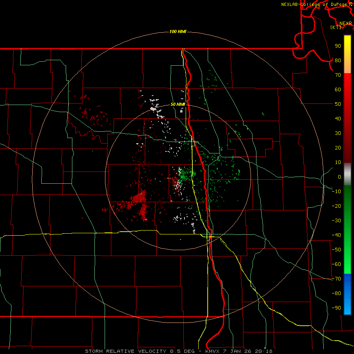Viewport: 354px width, 354px height.
Task: Select the "-50" scale value
Action: (x=336, y=250)
